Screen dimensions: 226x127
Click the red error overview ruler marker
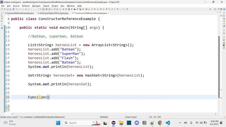click(221, 90)
